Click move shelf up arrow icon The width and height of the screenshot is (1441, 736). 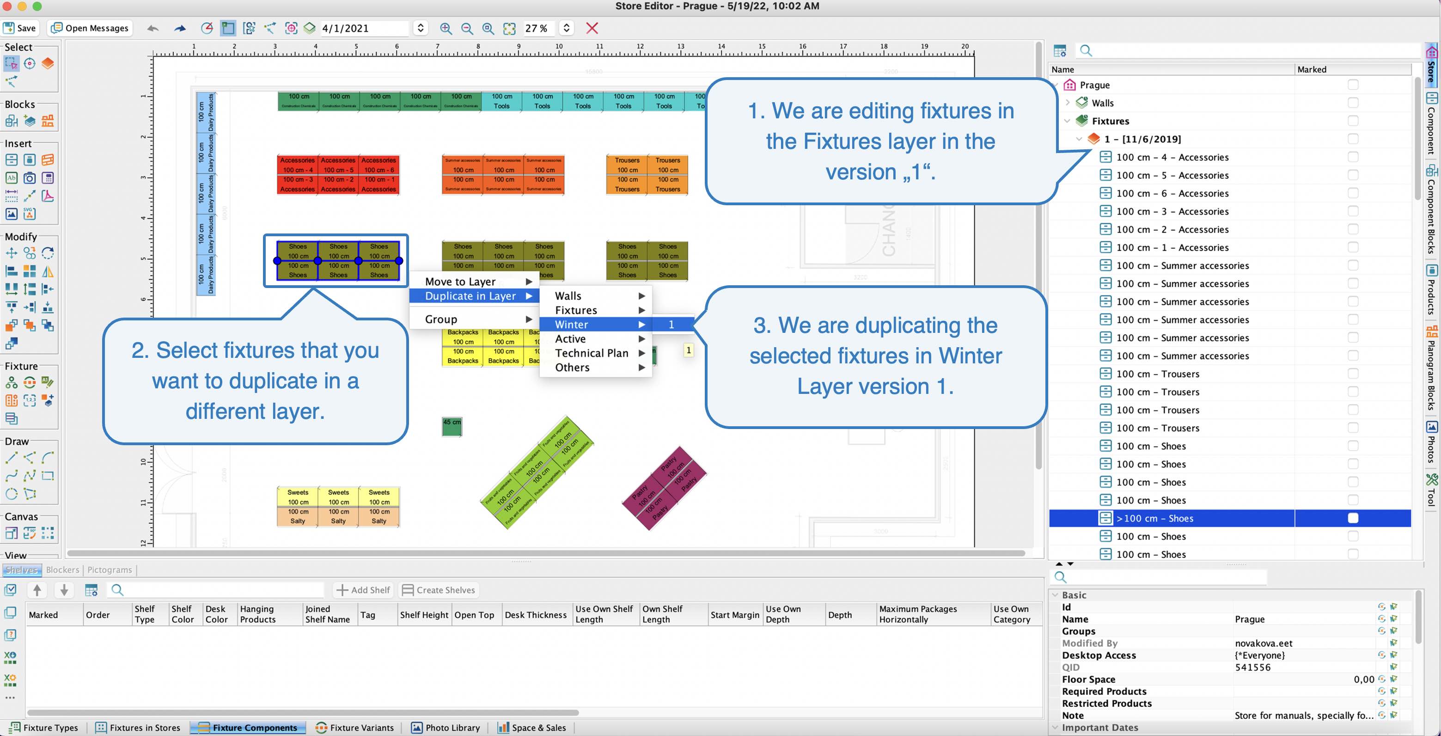coord(37,589)
